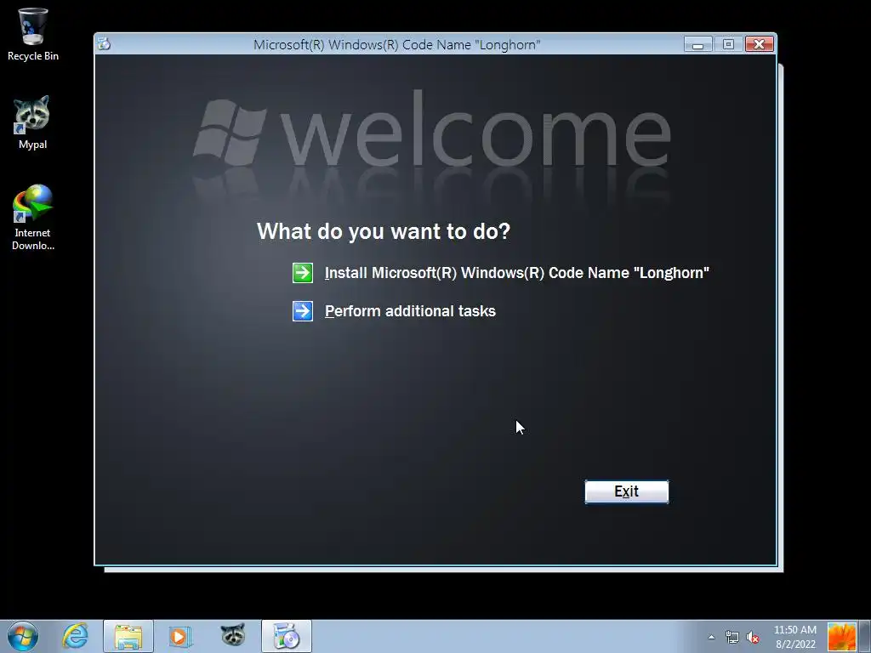Image resolution: width=871 pixels, height=653 pixels.
Task: Click the network status tray icon
Action: 732,637
